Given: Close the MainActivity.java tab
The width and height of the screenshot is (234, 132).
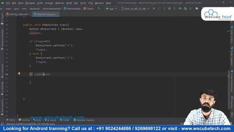Looking at the screenshot, I should (57, 14).
